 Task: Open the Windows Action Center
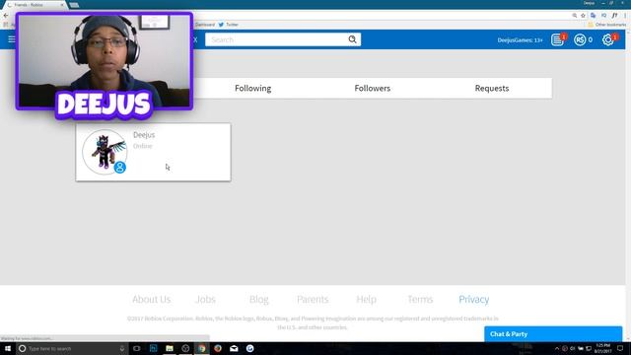(x=620, y=348)
